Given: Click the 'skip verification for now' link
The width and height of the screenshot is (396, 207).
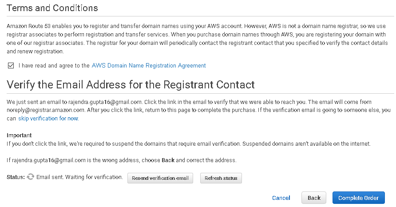Looking at the screenshot, I should click(x=48, y=119).
